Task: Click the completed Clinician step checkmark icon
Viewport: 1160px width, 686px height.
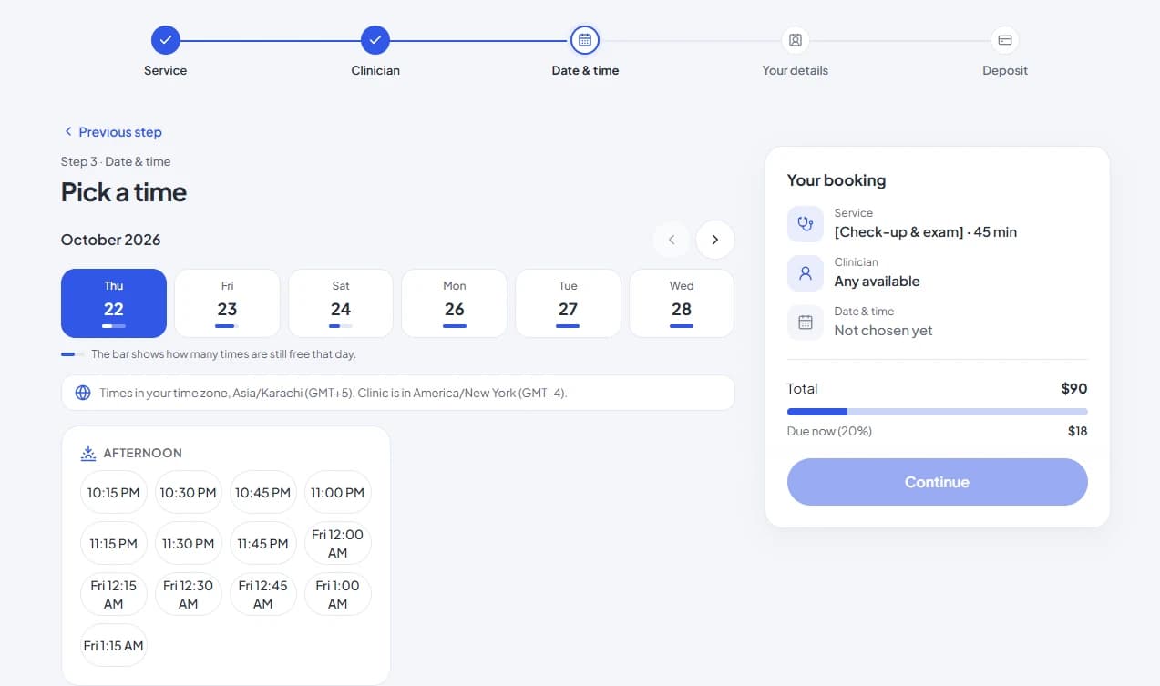Action: (x=375, y=40)
